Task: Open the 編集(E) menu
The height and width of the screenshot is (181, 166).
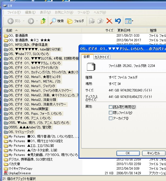Action: 30,12
